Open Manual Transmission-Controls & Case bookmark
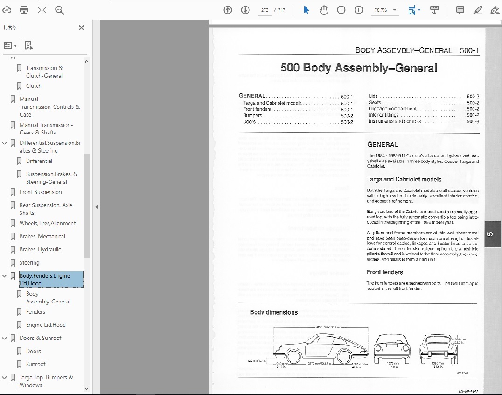The image size is (502, 395). (49, 106)
